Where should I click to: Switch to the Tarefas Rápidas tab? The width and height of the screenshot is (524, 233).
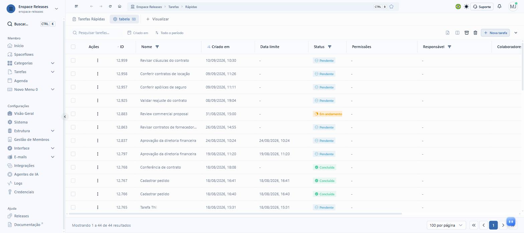[x=89, y=19]
